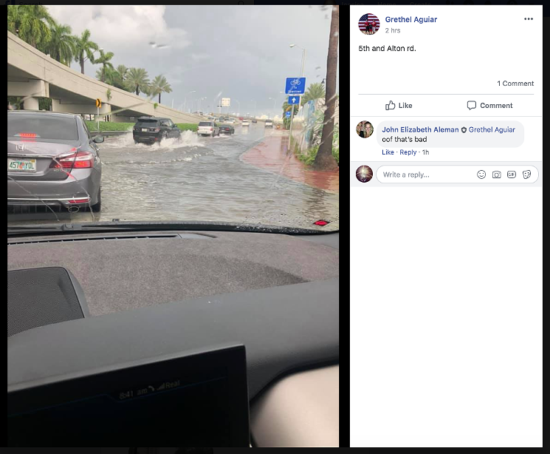Show the '1 Comment' count list
The height and width of the screenshot is (454, 550).
coord(515,84)
